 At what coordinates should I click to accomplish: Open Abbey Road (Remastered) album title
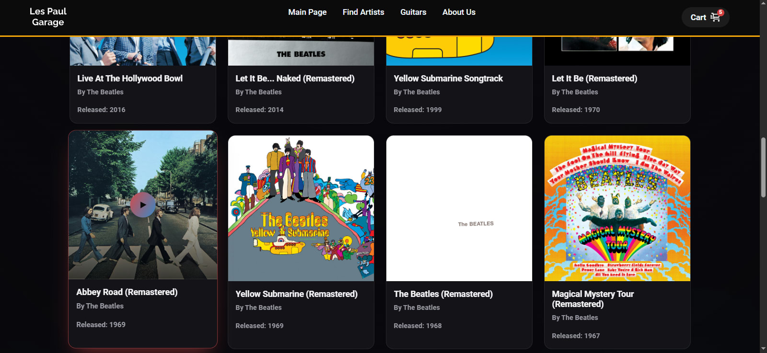coord(127,292)
